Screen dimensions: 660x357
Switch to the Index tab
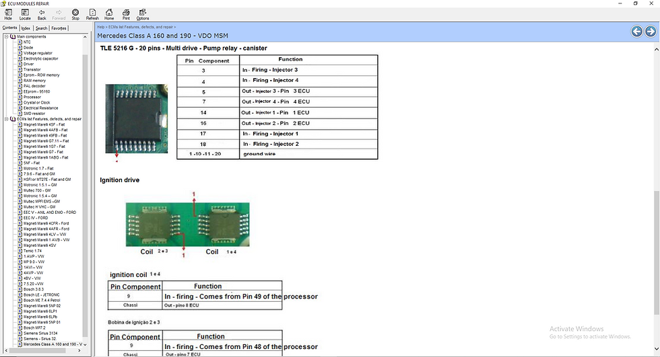pyautogui.click(x=26, y=28)
